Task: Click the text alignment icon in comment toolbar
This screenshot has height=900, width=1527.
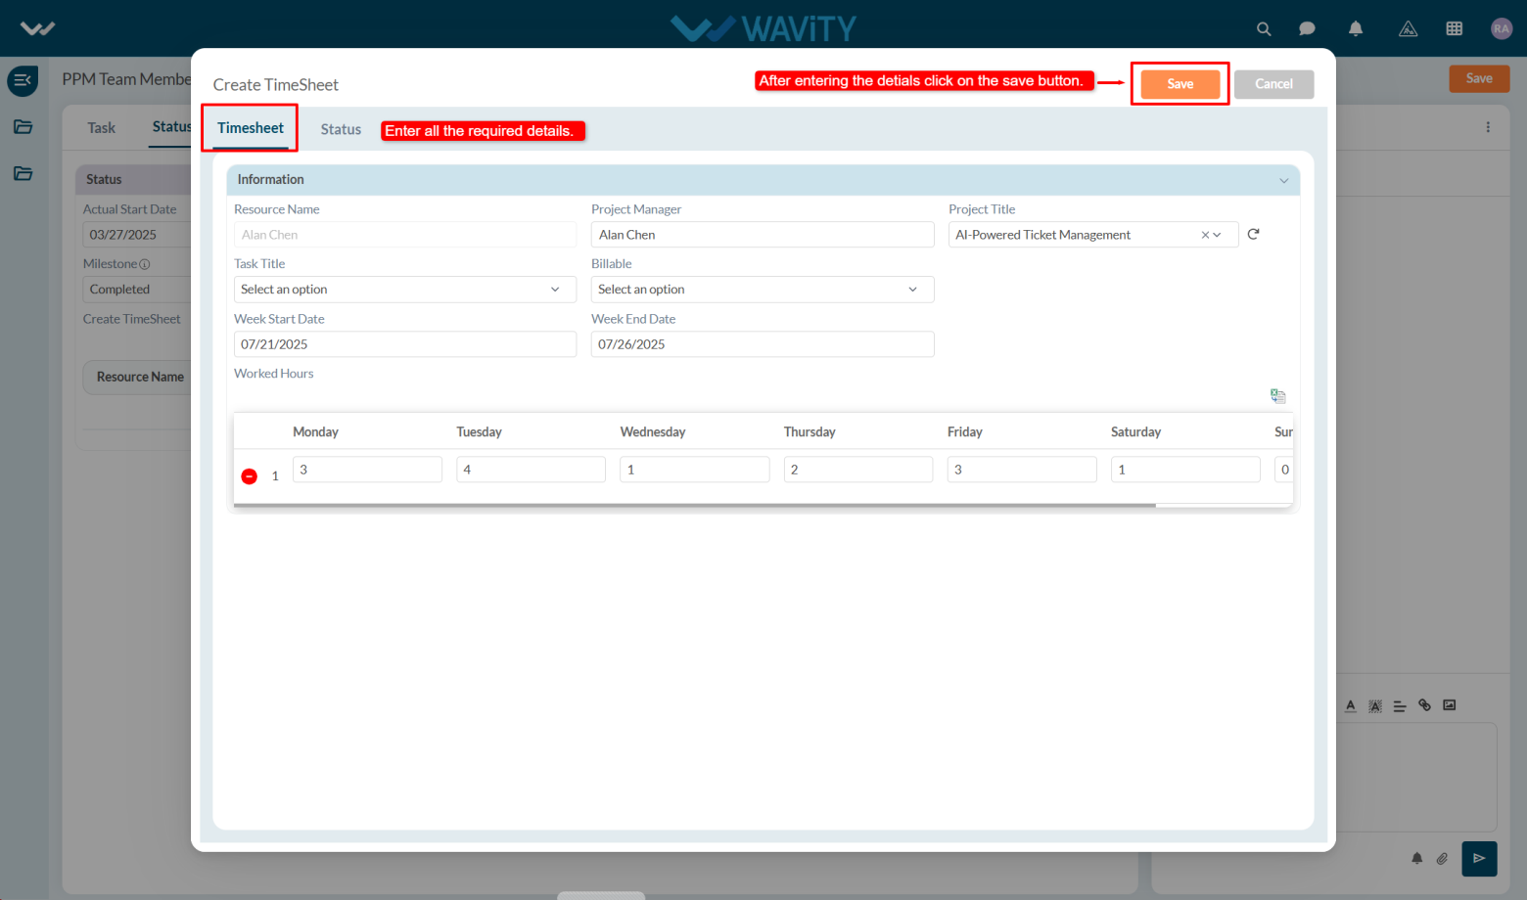Action: (x=1400, y=705)
